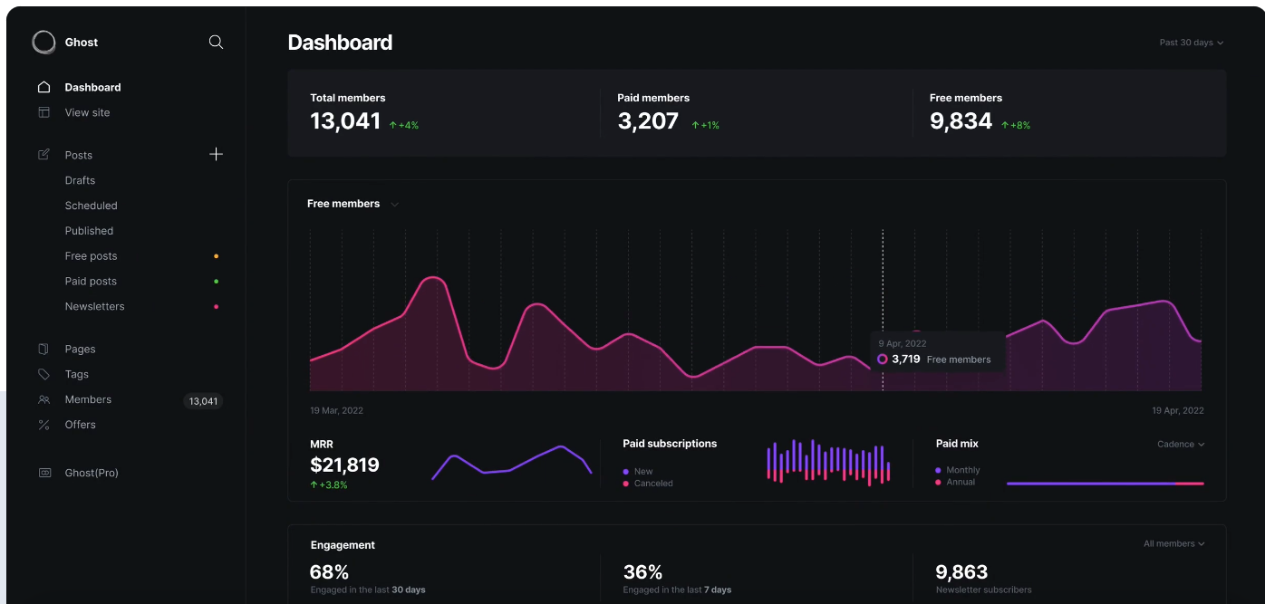1265x604 pixels.
Task: Click the Dashboard home icon
Action: tap(43, 88)
